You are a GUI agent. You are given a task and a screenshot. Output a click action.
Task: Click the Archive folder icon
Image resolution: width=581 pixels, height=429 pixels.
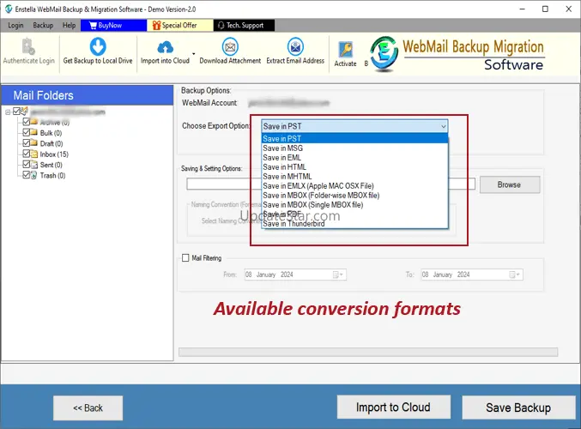[34, 122]
